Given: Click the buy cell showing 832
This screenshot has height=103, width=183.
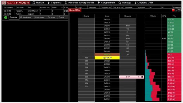Looking at the screenshot, I should (x=86, y=77).
